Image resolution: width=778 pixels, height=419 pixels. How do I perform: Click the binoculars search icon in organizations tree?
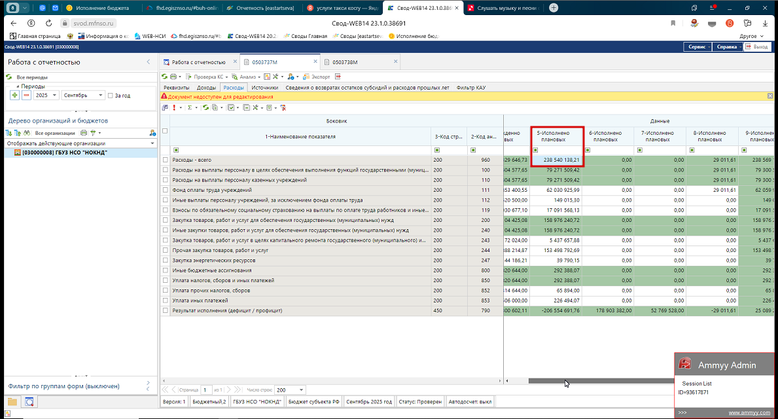click(x=28, y=132)
